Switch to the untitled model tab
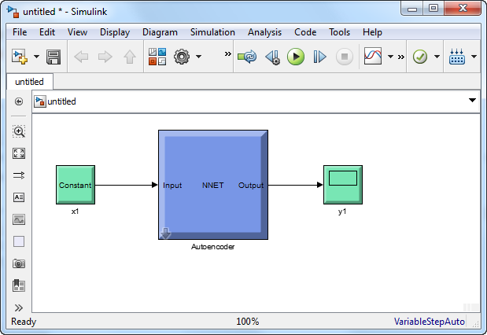 [x=29, y=81]
